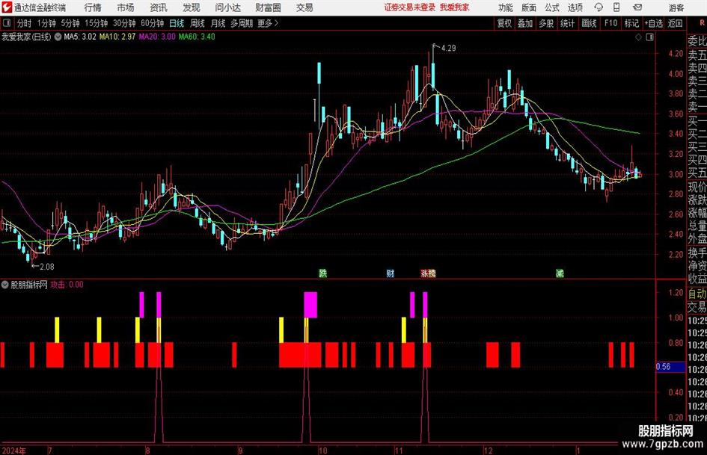Click the 游客 guest account label
This screenshot has height=455, width=707.
(676, 7)
